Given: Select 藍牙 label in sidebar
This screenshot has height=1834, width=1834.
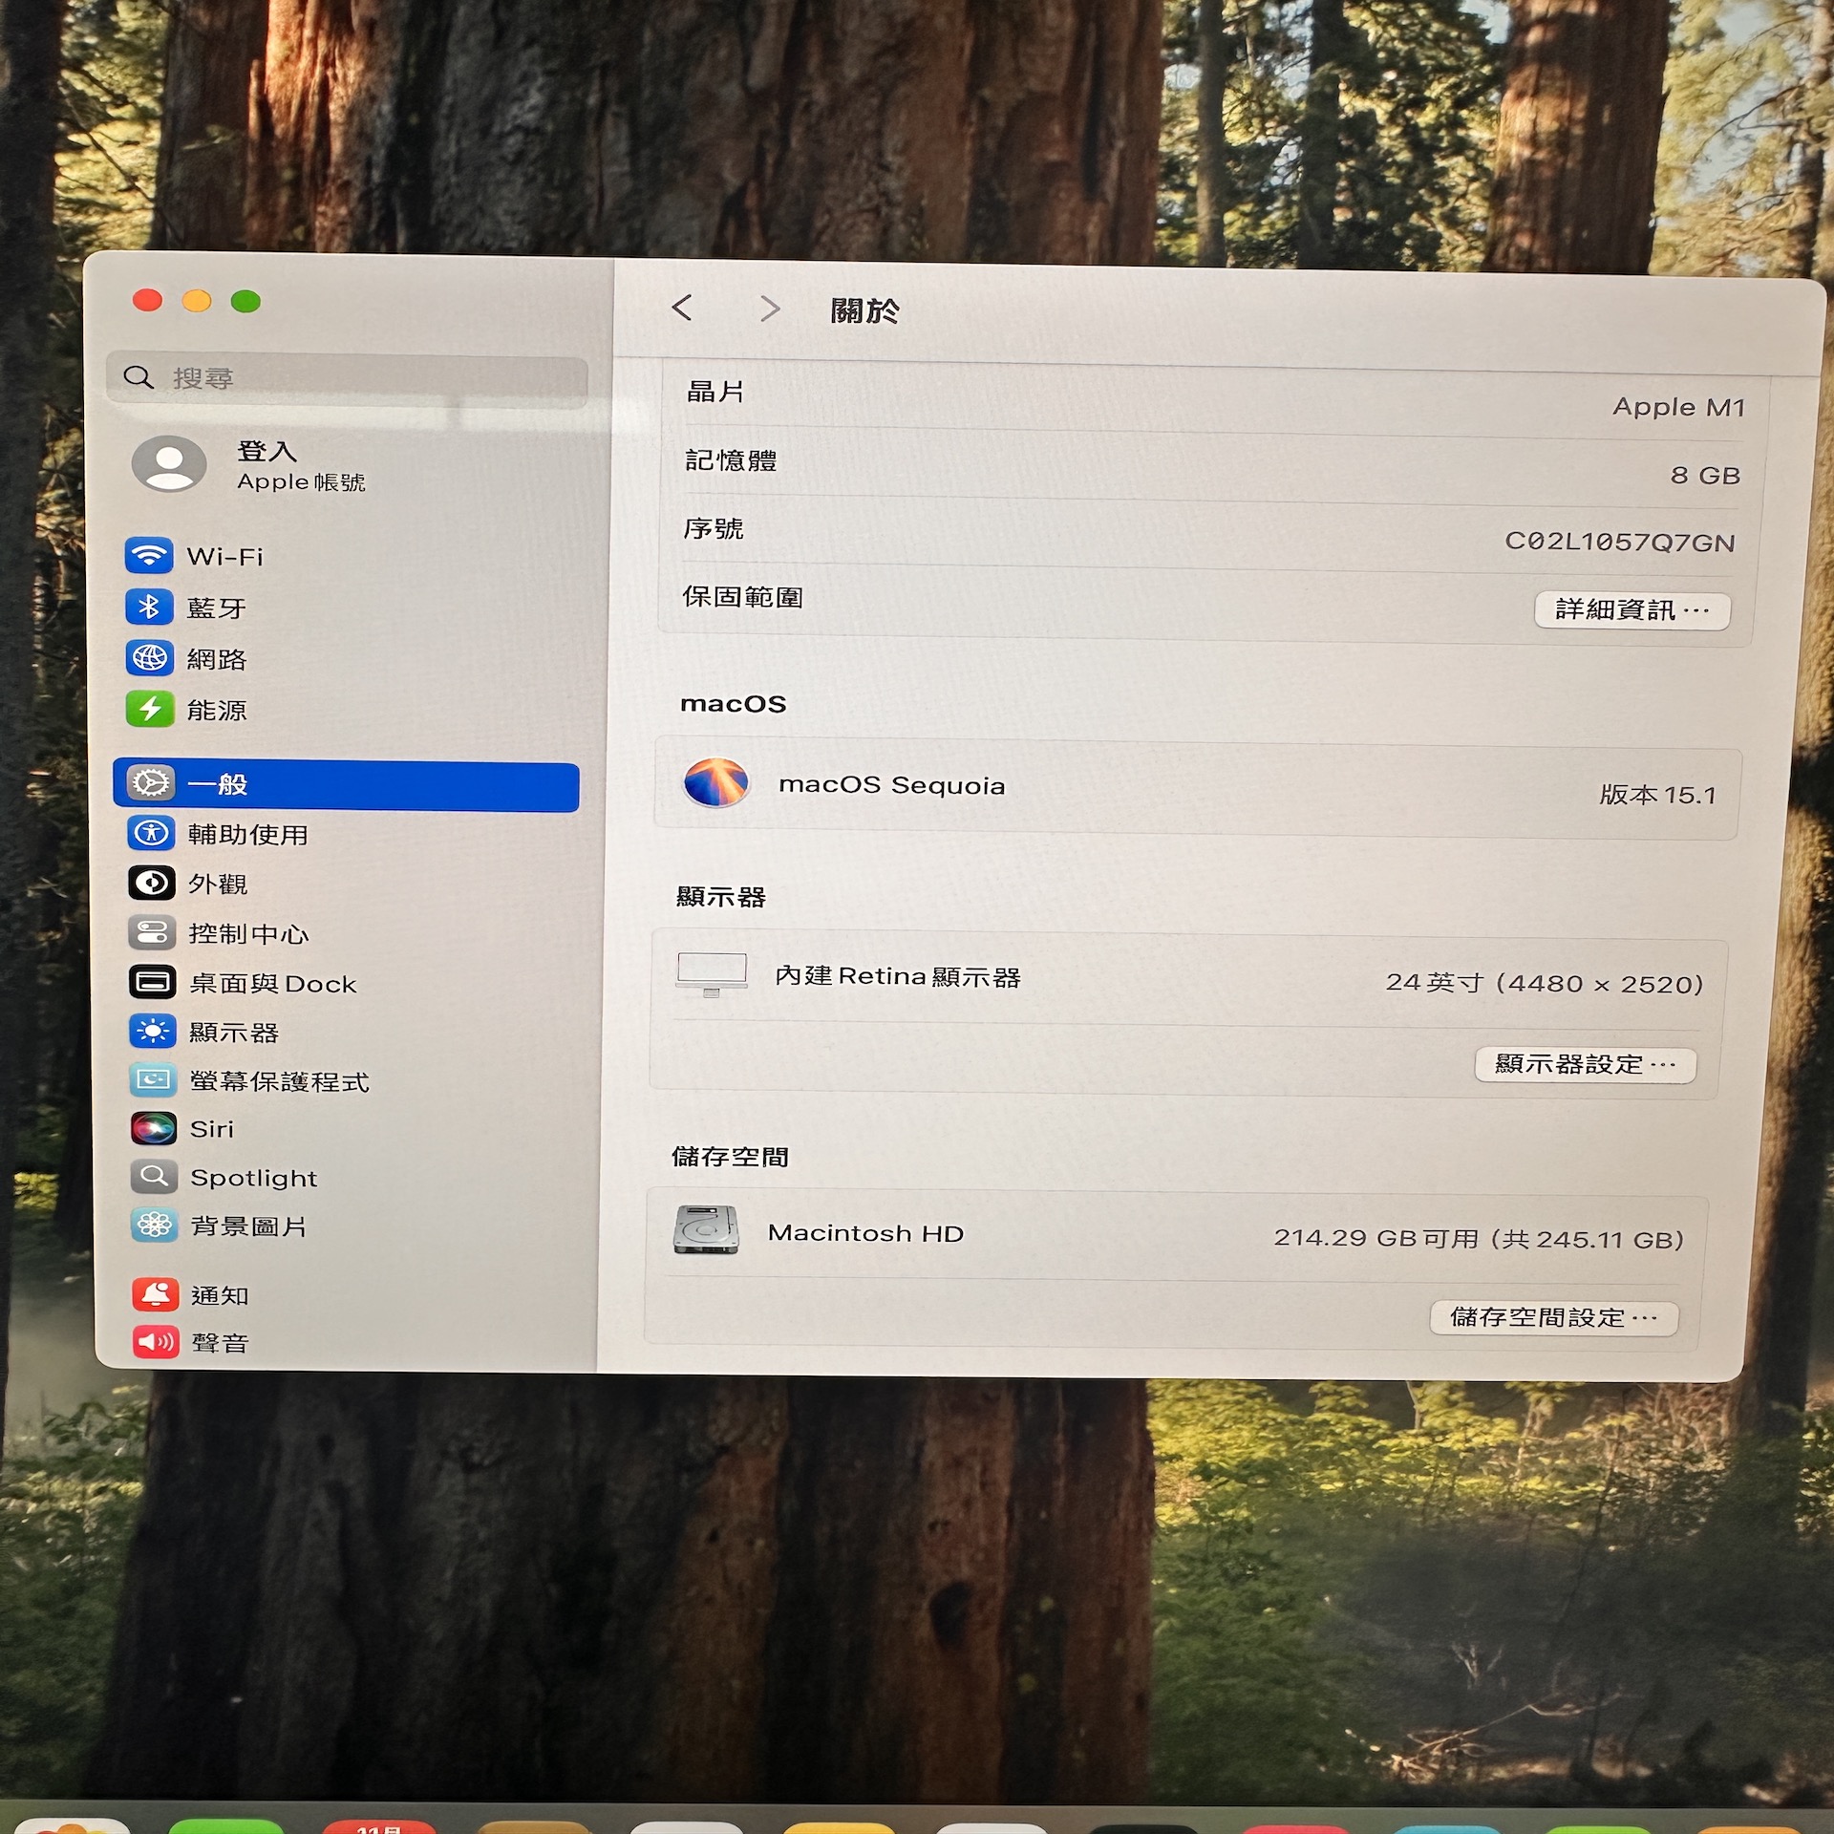Looking at the screenshot, I should tap(217, 608).
